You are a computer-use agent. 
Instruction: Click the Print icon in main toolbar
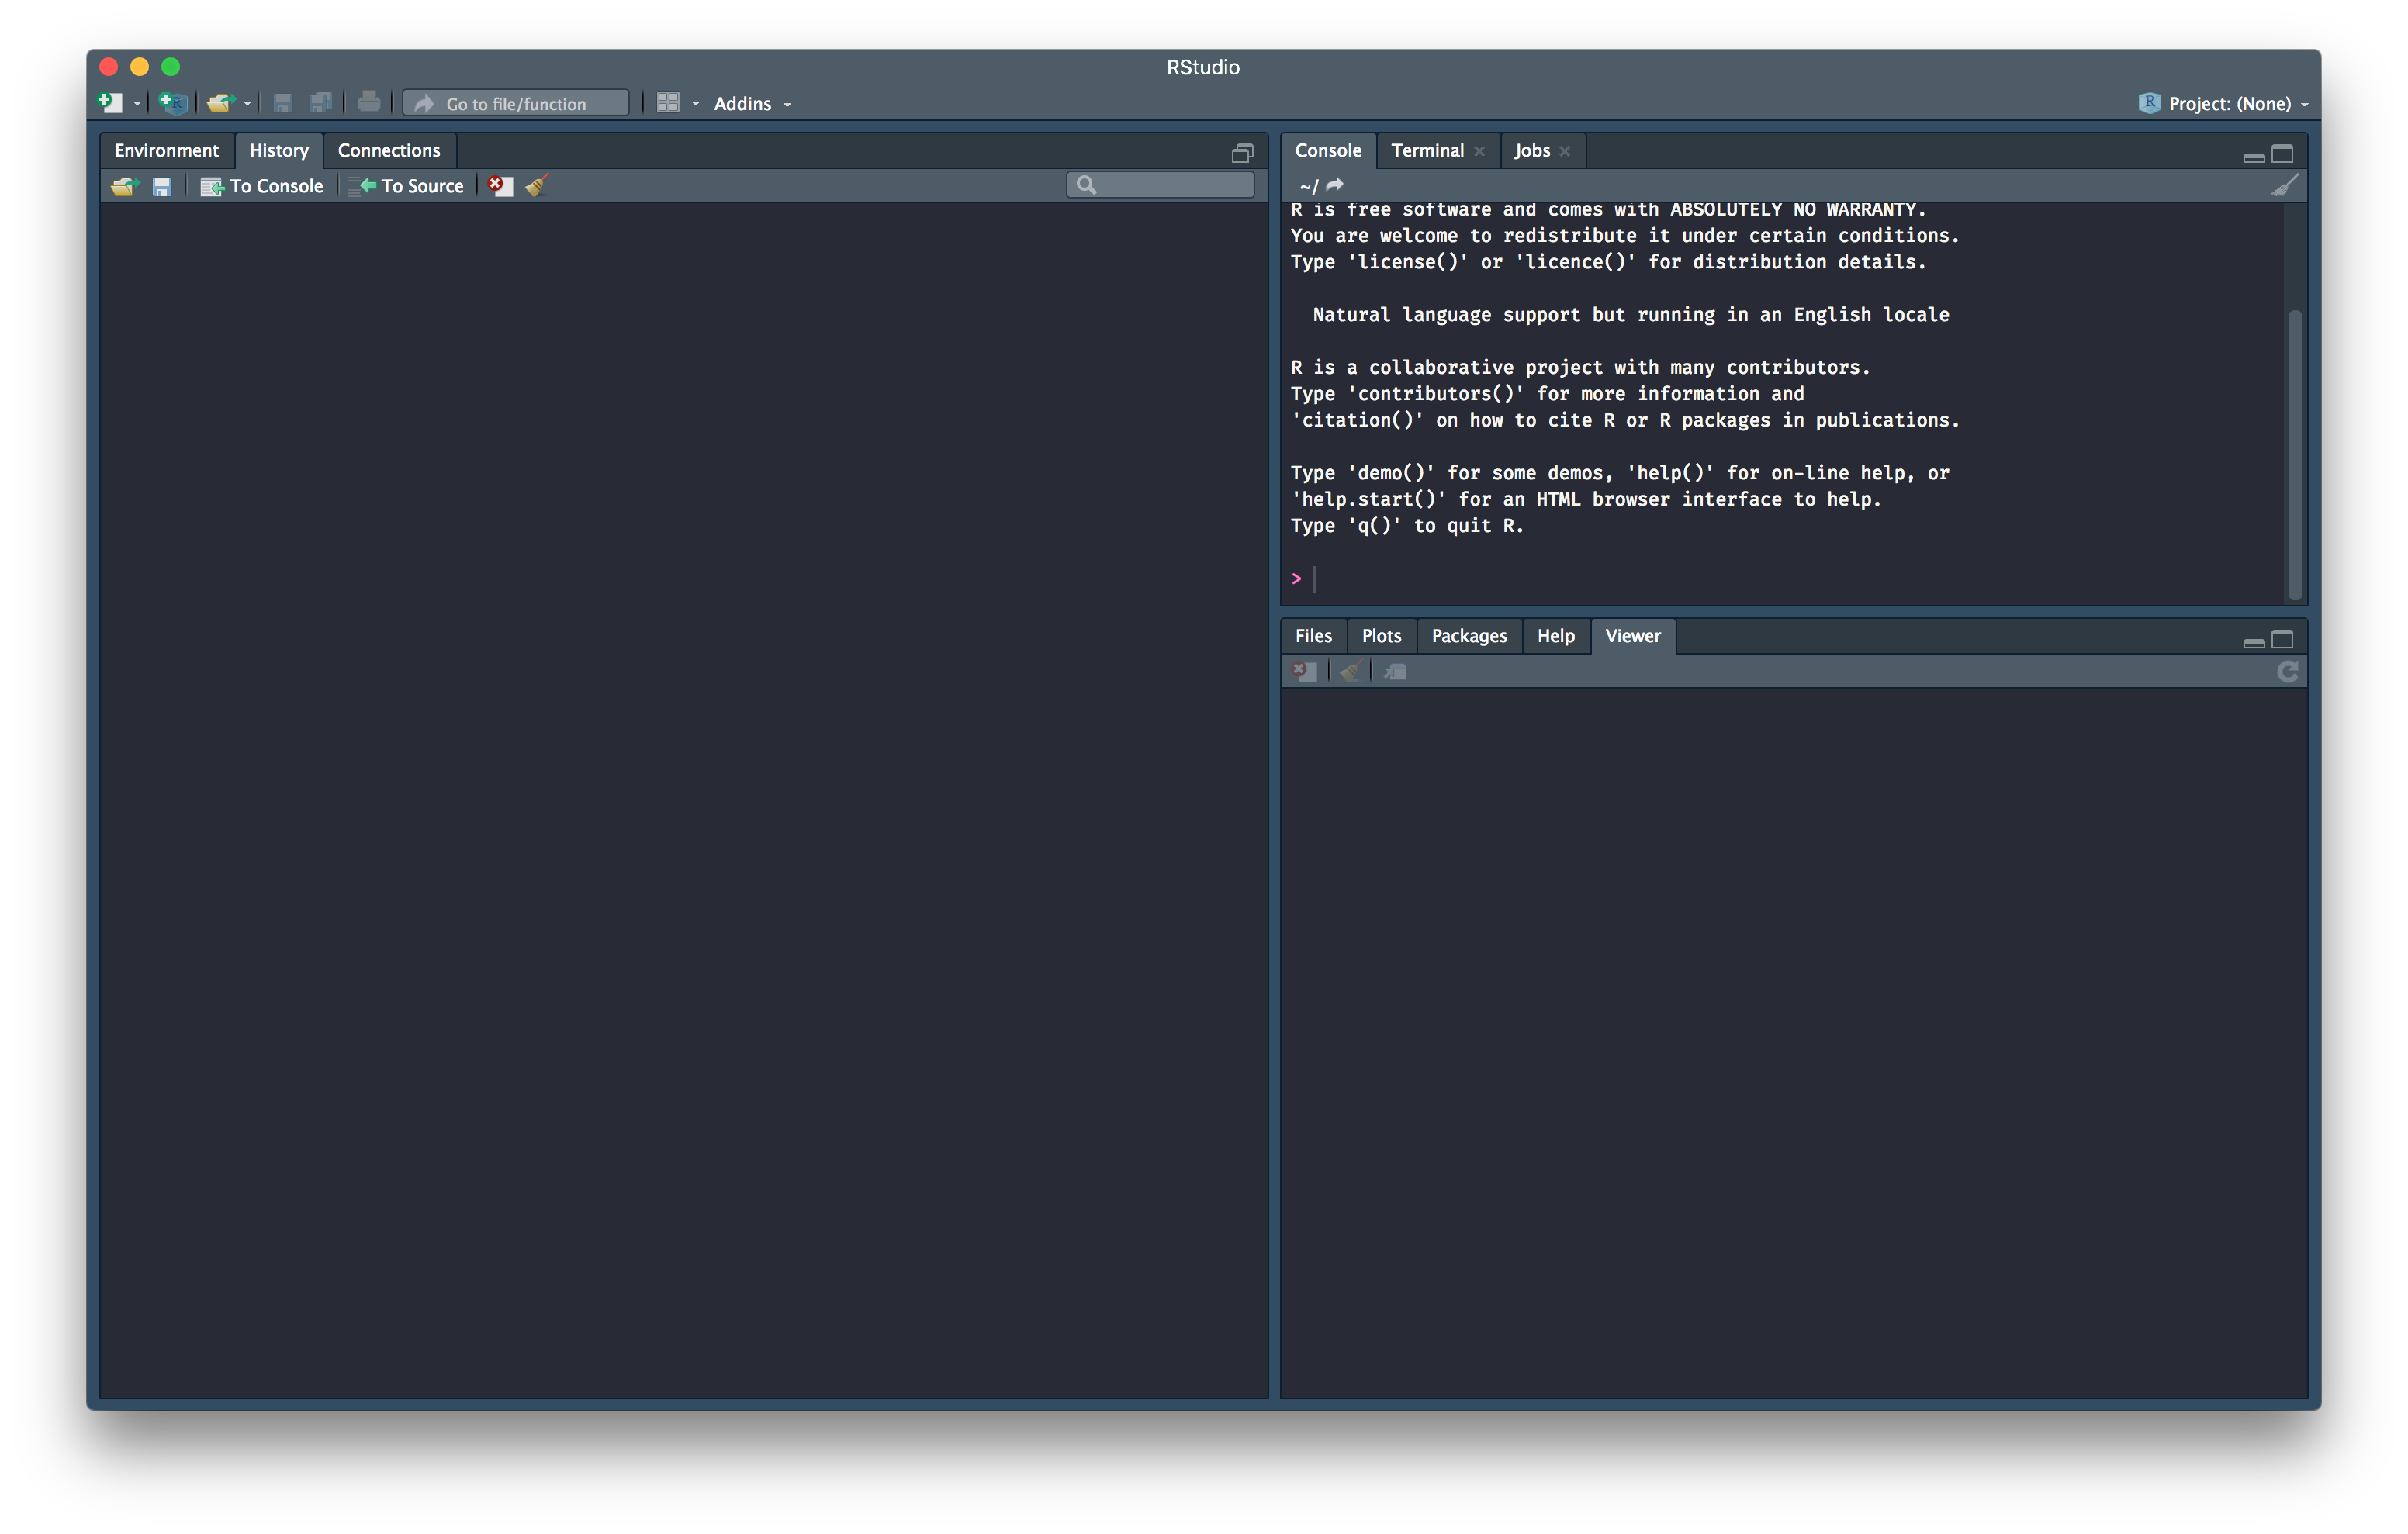[x=369, y=102]
